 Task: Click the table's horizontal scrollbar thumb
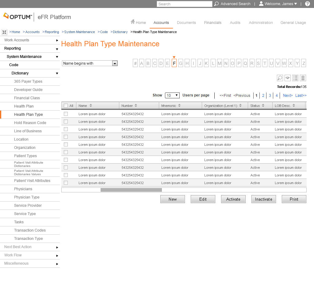(x=131, y=190)
